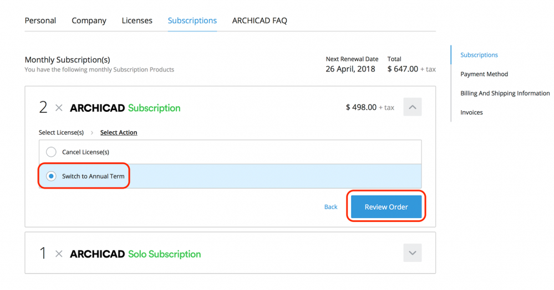The width and height of the screenshot is (554, 290).
Task: Open the ARCHICAD FAQ tab
Action: 260,20
